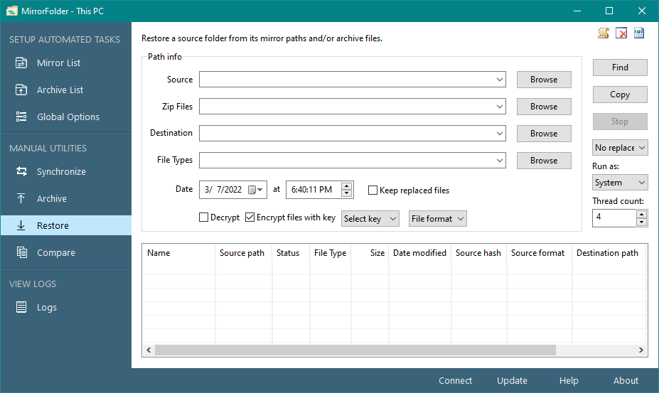
Task: Click the File Type column header
Action: pos(331,252)
